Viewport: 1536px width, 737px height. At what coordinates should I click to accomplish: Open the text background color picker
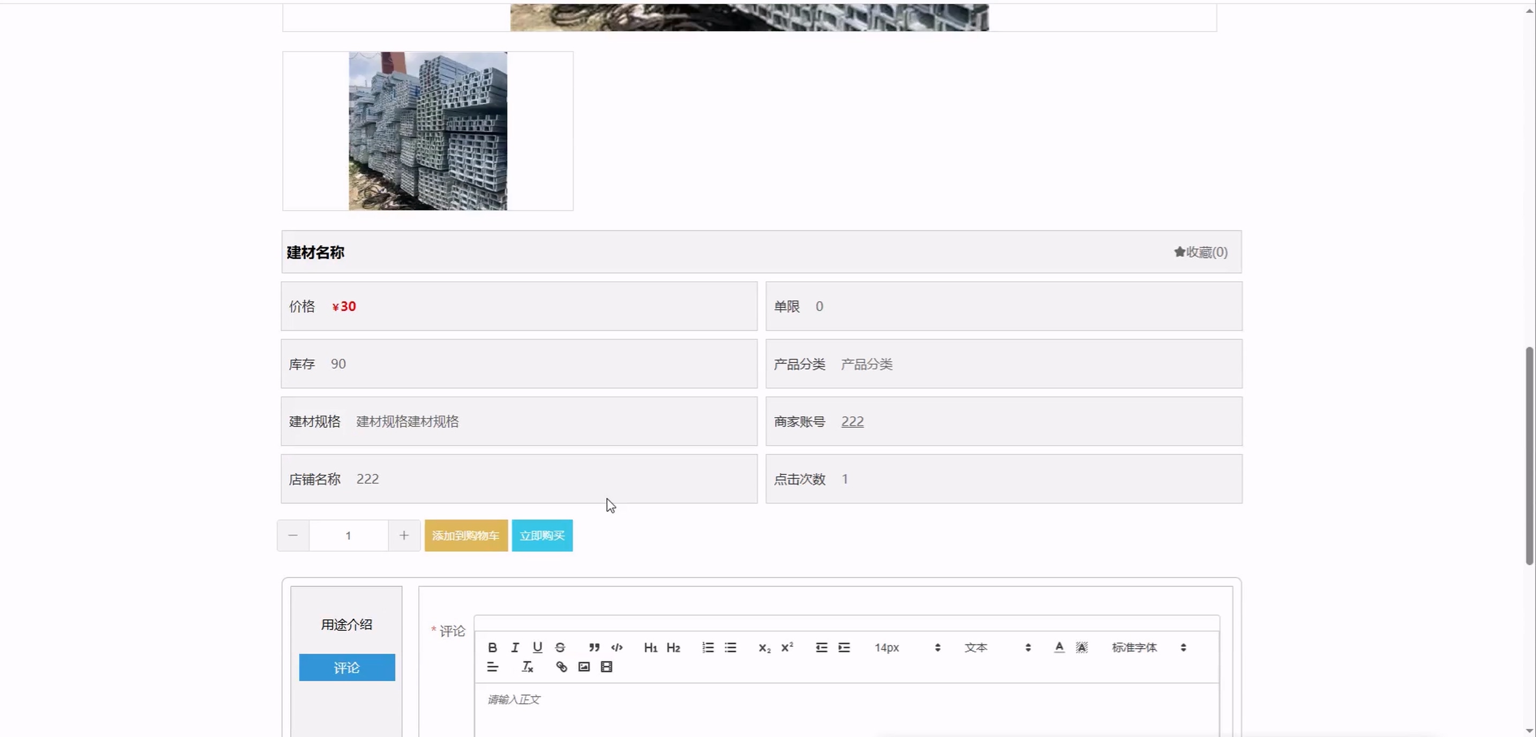(x=1082, y=648)
